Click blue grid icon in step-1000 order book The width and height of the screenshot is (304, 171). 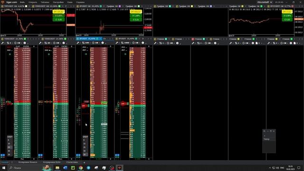coord(117,155)
